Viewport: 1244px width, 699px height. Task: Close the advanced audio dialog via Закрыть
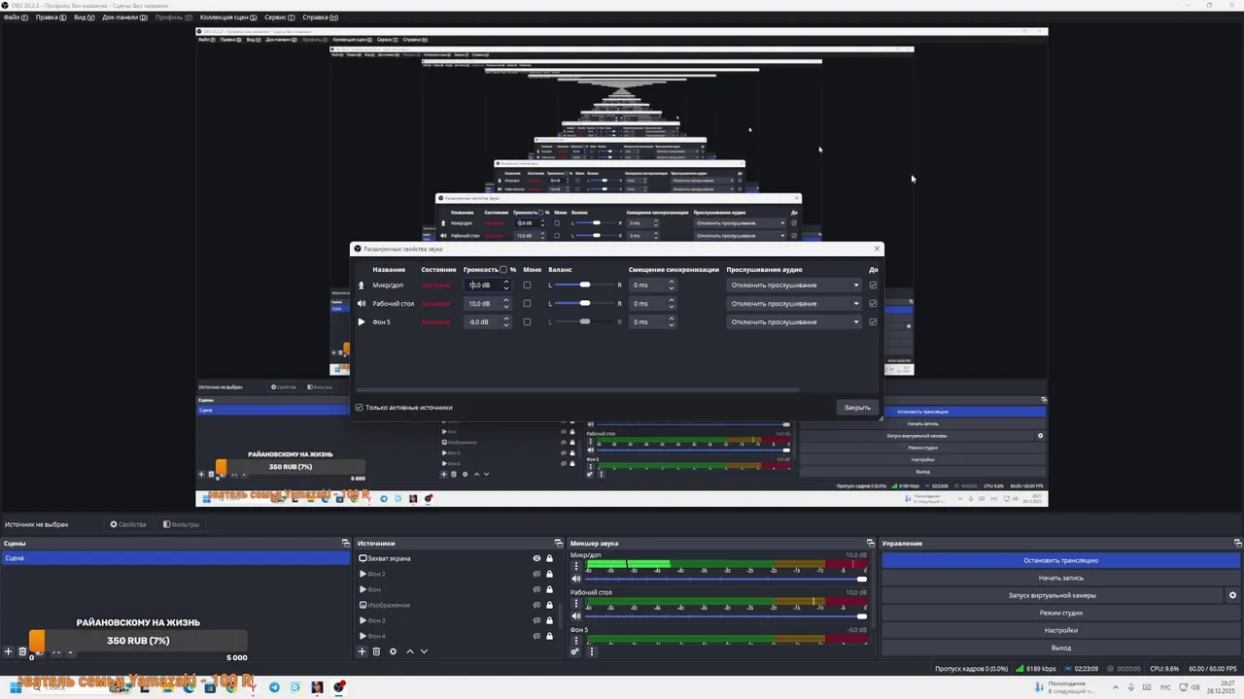tap(857, 408)
